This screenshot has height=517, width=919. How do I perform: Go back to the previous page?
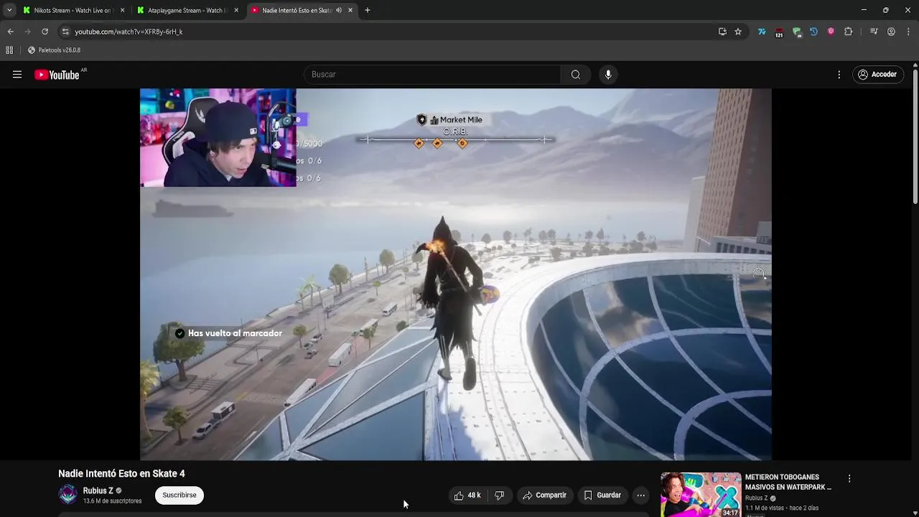(10, 32)
